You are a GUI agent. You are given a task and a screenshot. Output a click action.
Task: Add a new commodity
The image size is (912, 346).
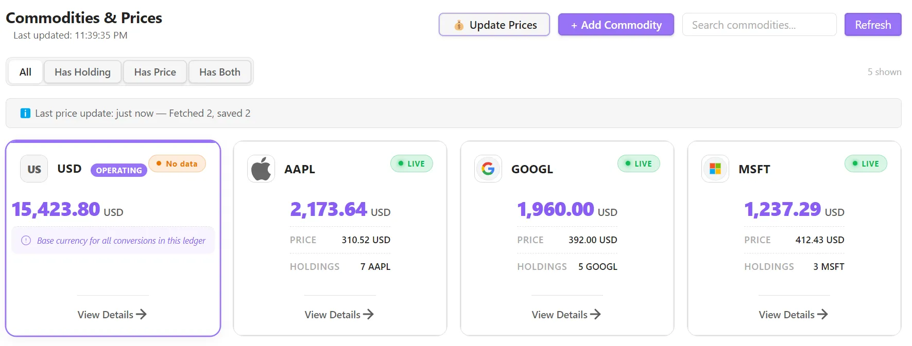616,25
